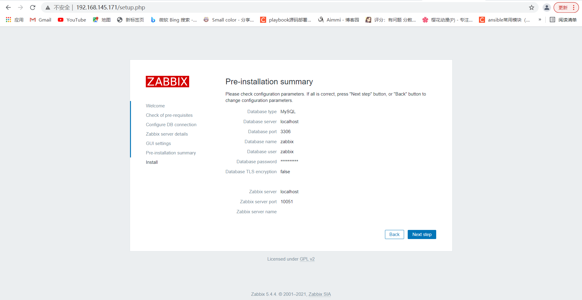This screenshot has width=582, height=300.
Task: Open the Aimmi 博客园 bookmark icon
Action: pyautogui.click(x=321, y=20)
